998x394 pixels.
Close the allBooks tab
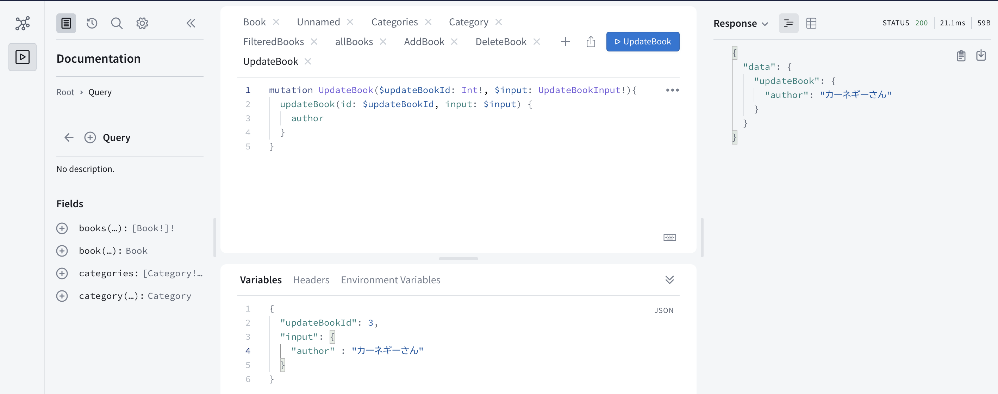(x=383, y=42)
